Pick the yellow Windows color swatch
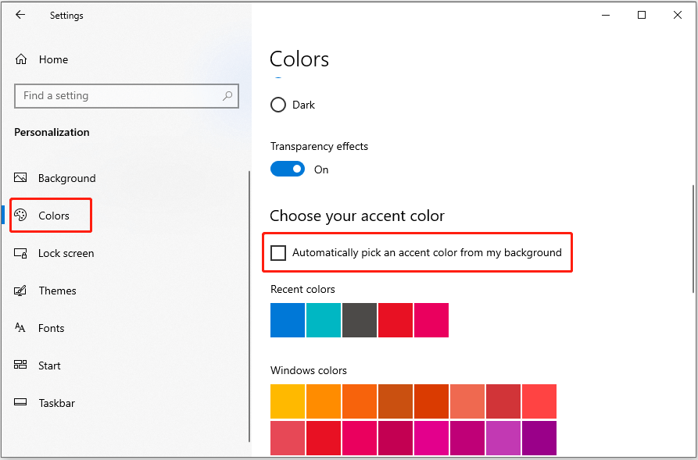 coord(288,401)
